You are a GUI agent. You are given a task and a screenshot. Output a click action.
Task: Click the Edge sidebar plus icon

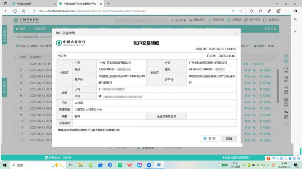point(295,31)
